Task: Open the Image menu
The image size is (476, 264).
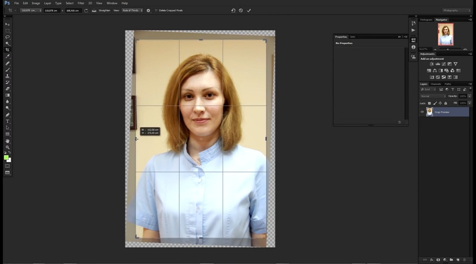Action: click(36, 3)
